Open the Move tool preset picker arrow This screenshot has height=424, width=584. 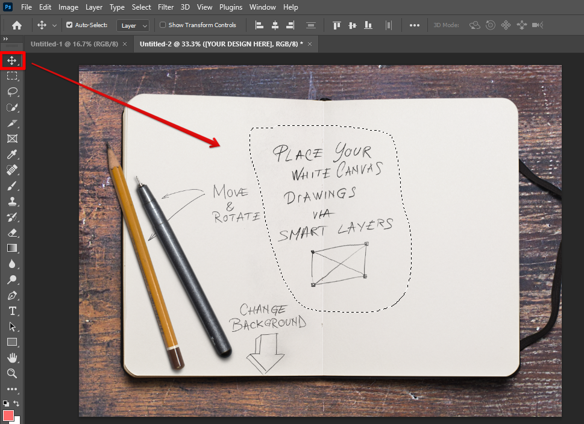click(55, 25)
